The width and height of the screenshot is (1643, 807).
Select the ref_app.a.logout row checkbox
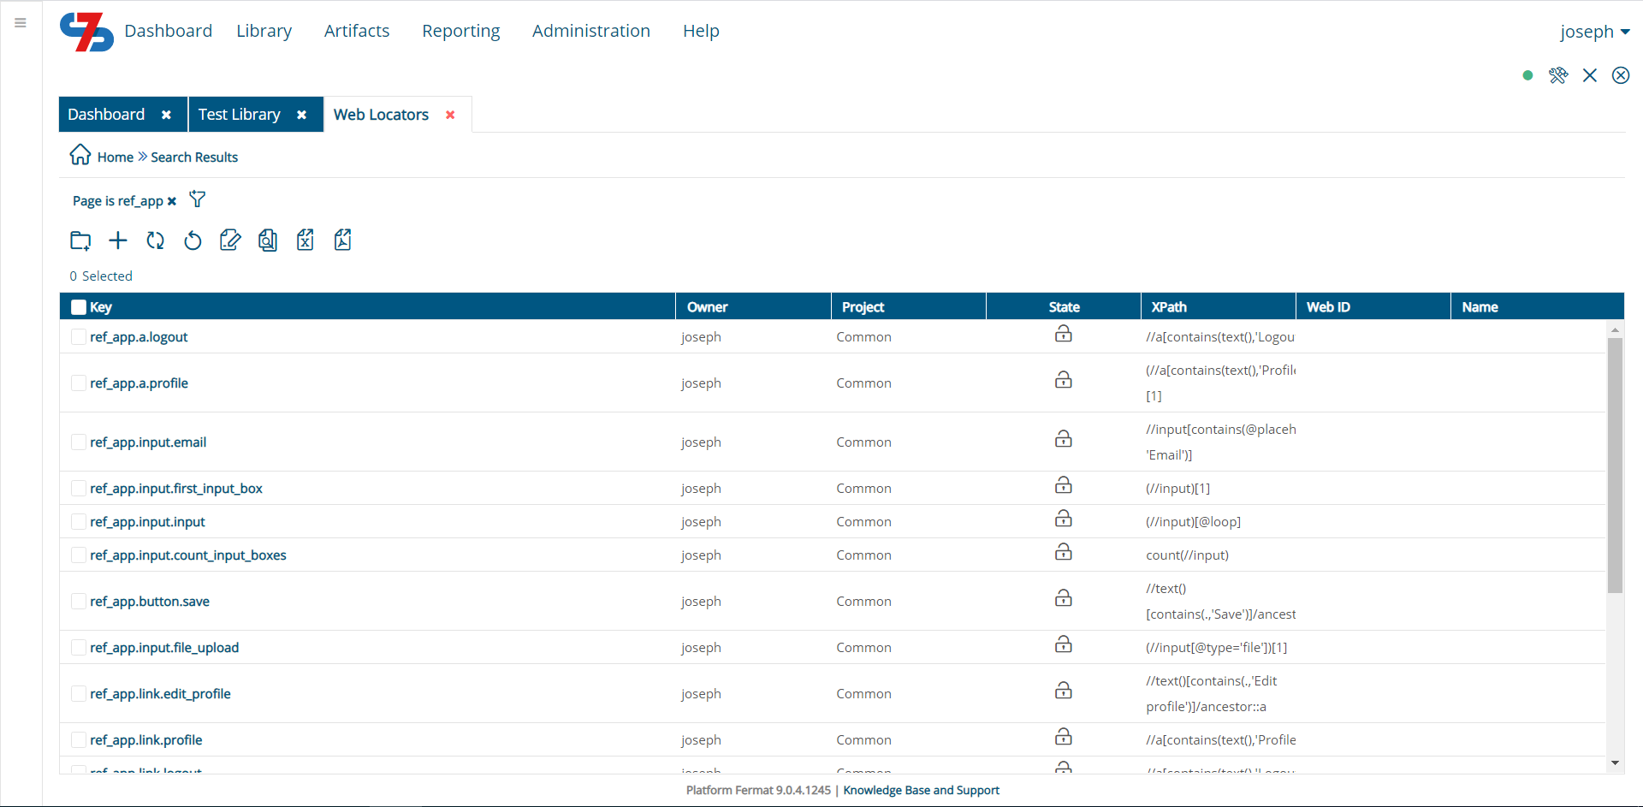coord(78,336)
